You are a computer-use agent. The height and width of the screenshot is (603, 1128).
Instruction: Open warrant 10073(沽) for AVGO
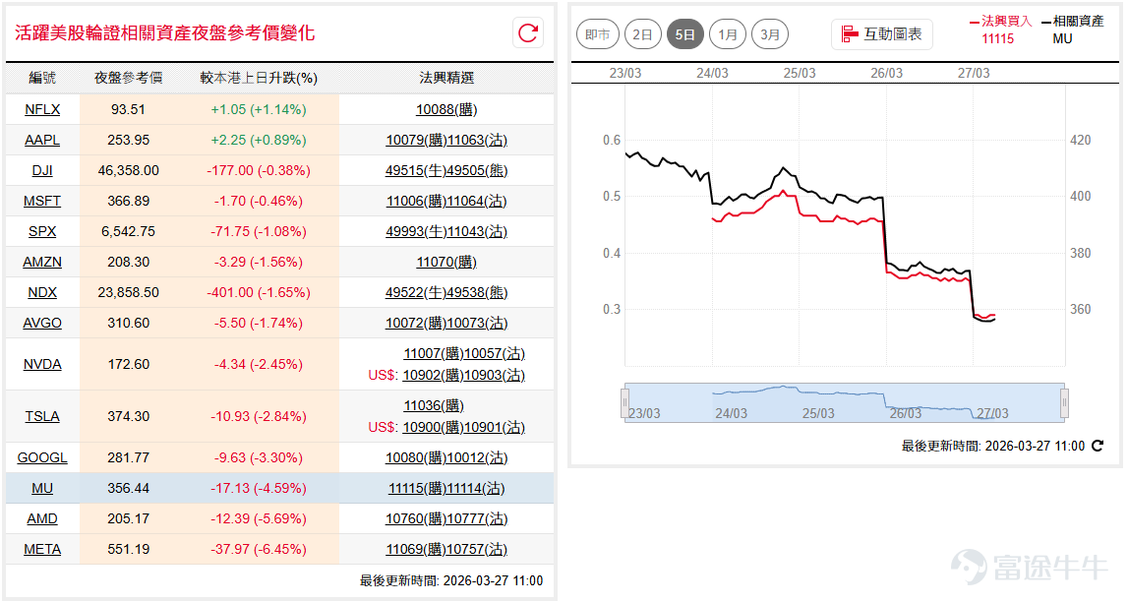(477, 323)
